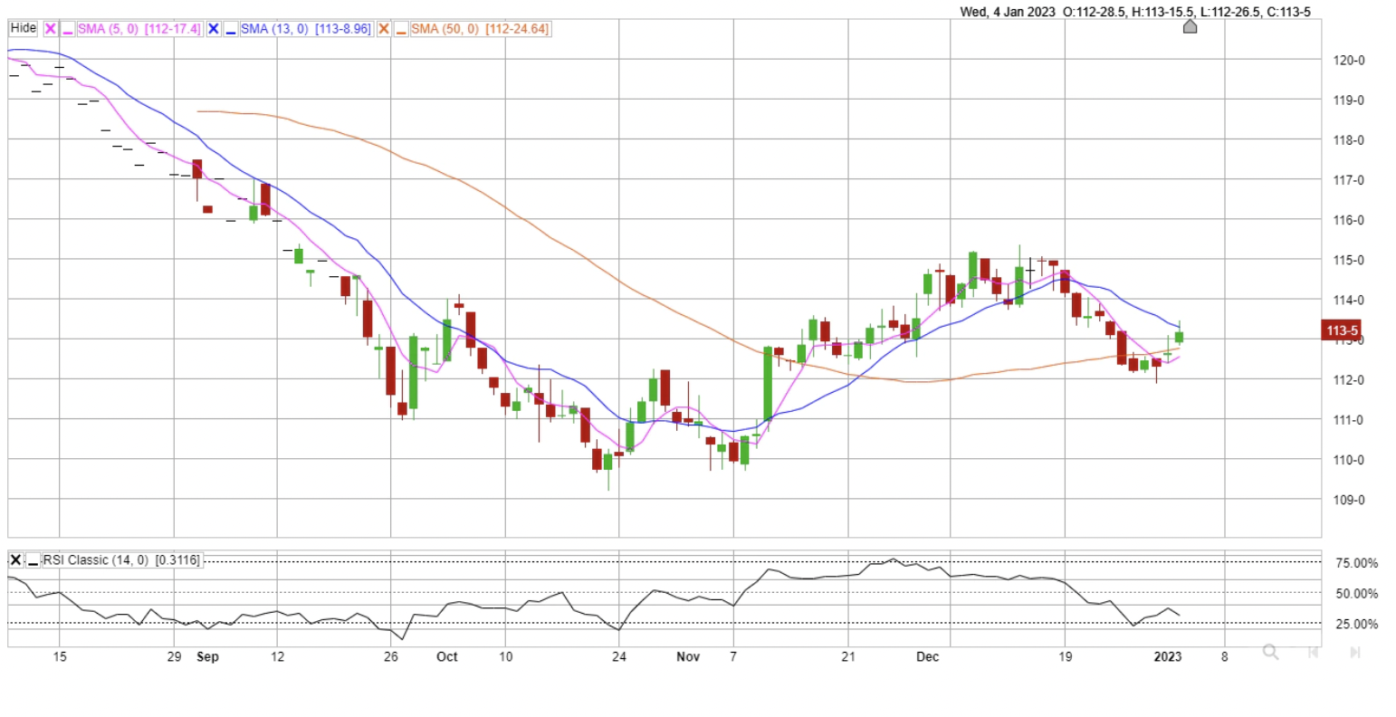The image size is (1396, 717).
Task: Close the RSI Classic indicator panel
Action: click(16, 560)
